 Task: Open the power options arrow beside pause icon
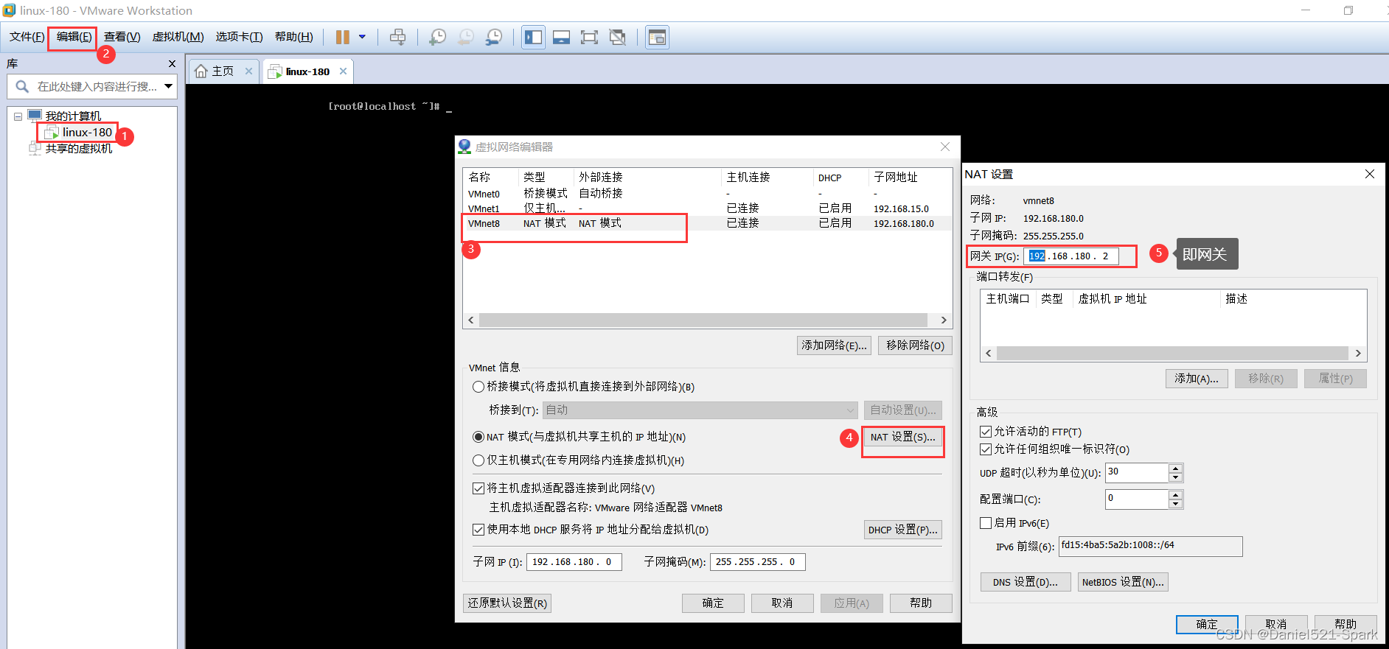362,37
